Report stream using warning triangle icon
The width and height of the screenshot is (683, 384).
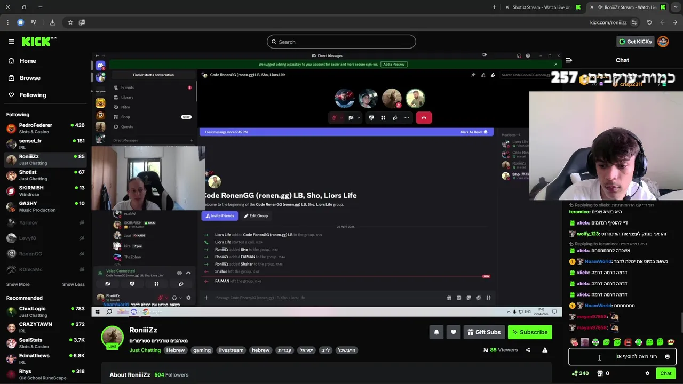tap(545, 350)
